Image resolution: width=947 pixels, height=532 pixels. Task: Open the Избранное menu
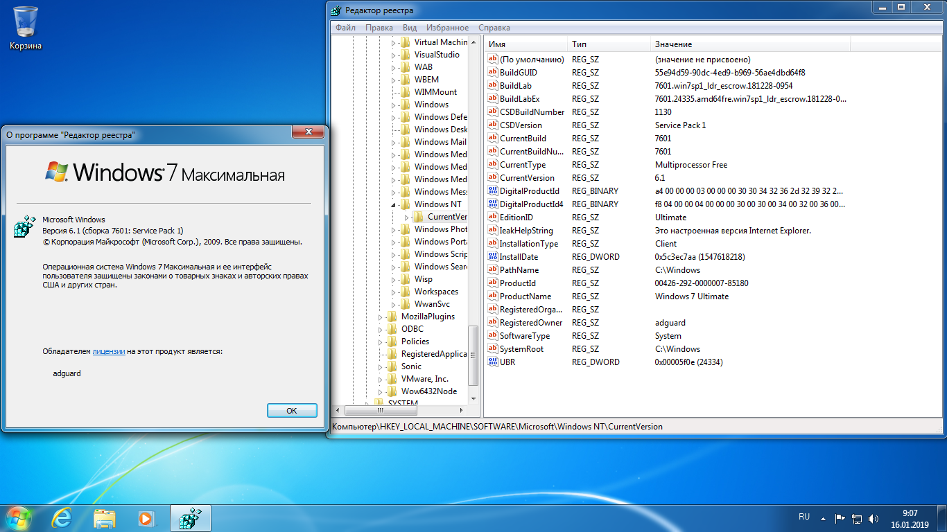[x=448, y=28]
